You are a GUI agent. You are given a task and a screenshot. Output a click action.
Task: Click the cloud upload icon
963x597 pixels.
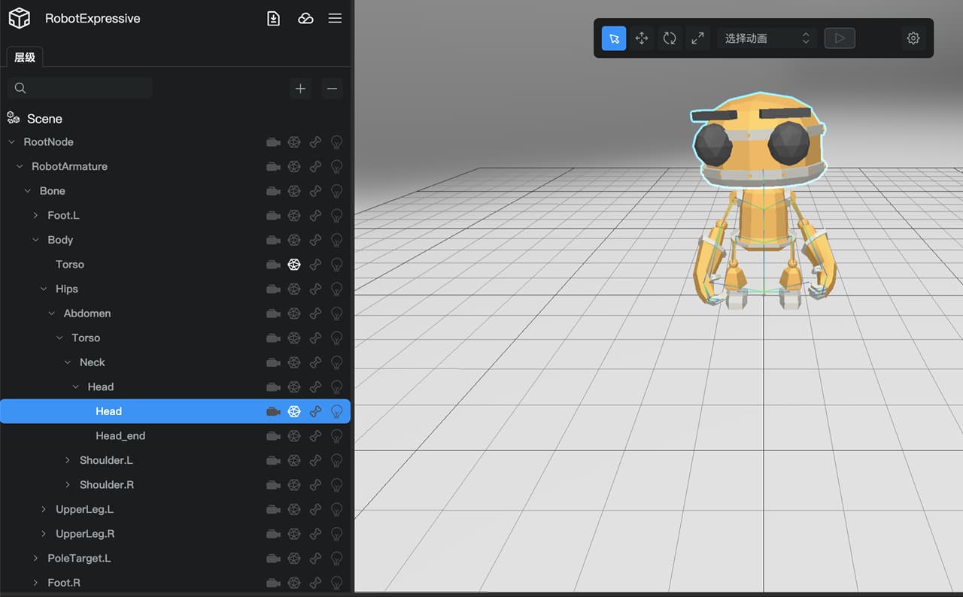click(x=305, y=19)
